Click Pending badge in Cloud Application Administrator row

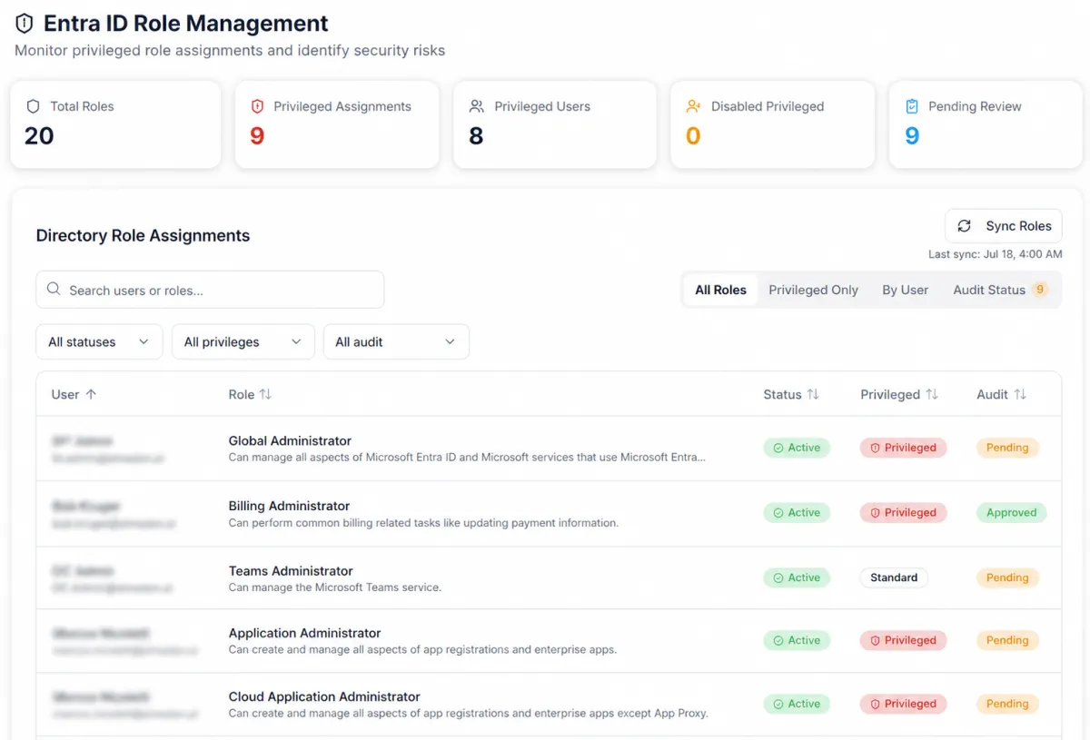tap(1007, 704)
